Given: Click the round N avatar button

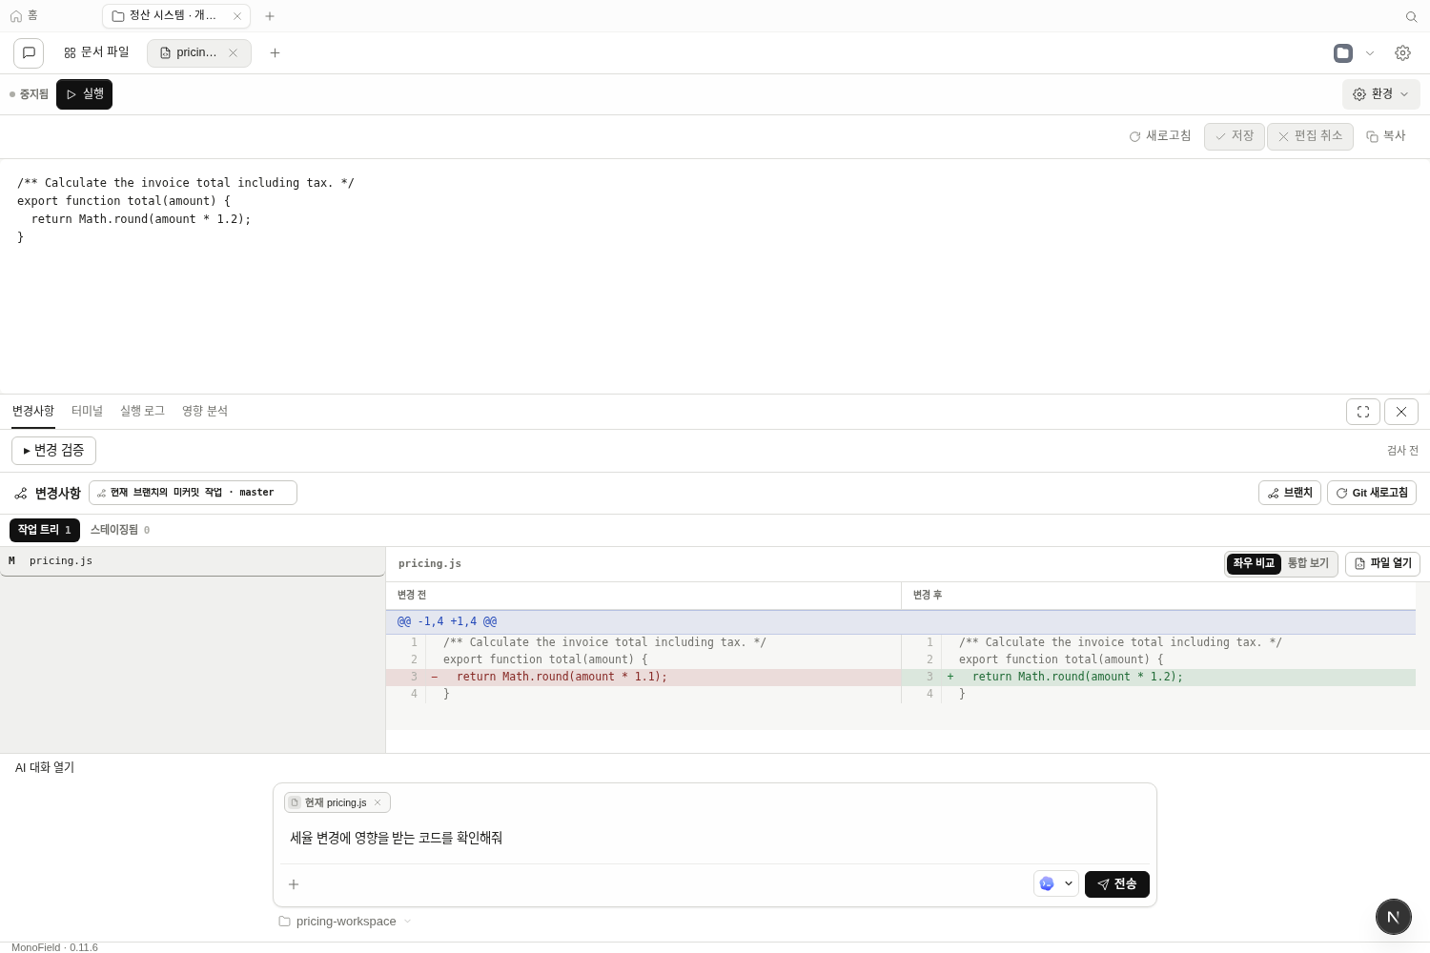Looking at the screenshot, I should tap(1394, 917).
